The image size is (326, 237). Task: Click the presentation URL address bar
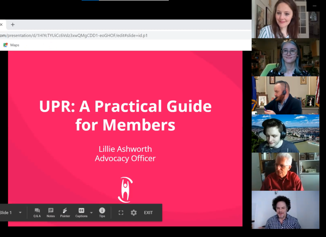pyautogui.click(x=96, y=35)
